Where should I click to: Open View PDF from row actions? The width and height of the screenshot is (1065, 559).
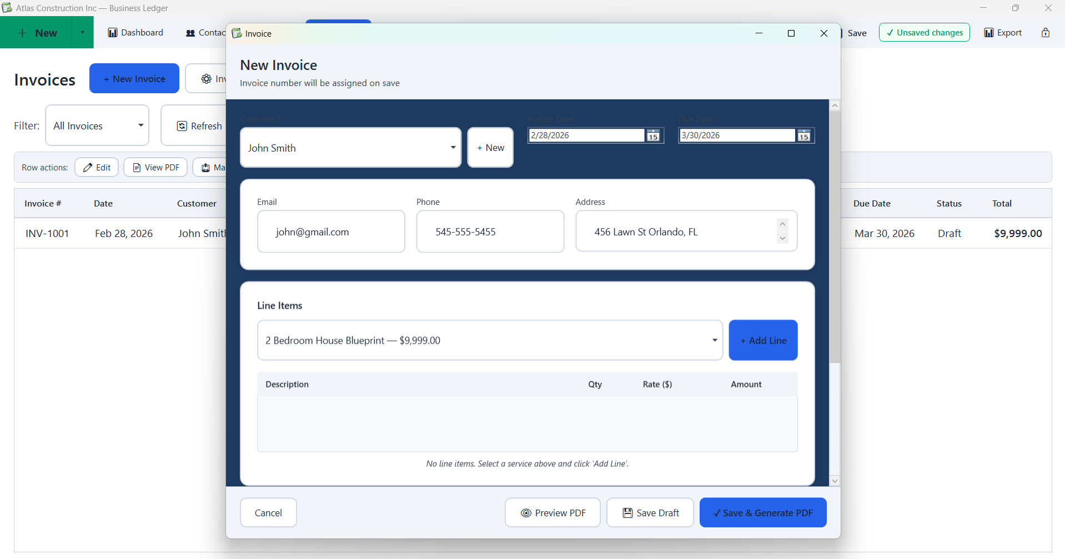tap(155, 167)
